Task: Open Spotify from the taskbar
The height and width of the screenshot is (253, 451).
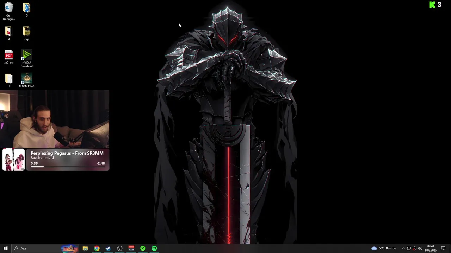Action: pyautogui.click(x=154, y=248)
